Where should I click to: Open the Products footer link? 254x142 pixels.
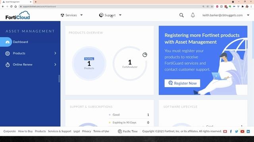[40, 131]
